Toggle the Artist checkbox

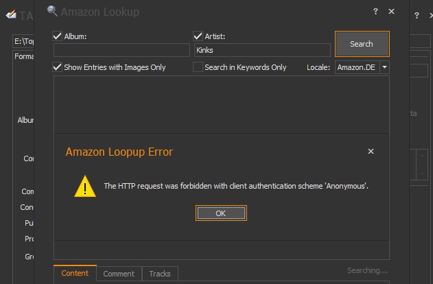tap(198, 36)
